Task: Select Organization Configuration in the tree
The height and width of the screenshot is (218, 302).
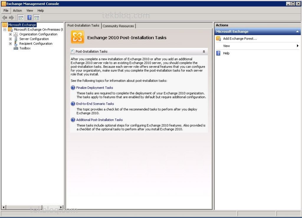Action: click(x=38, y=34)
